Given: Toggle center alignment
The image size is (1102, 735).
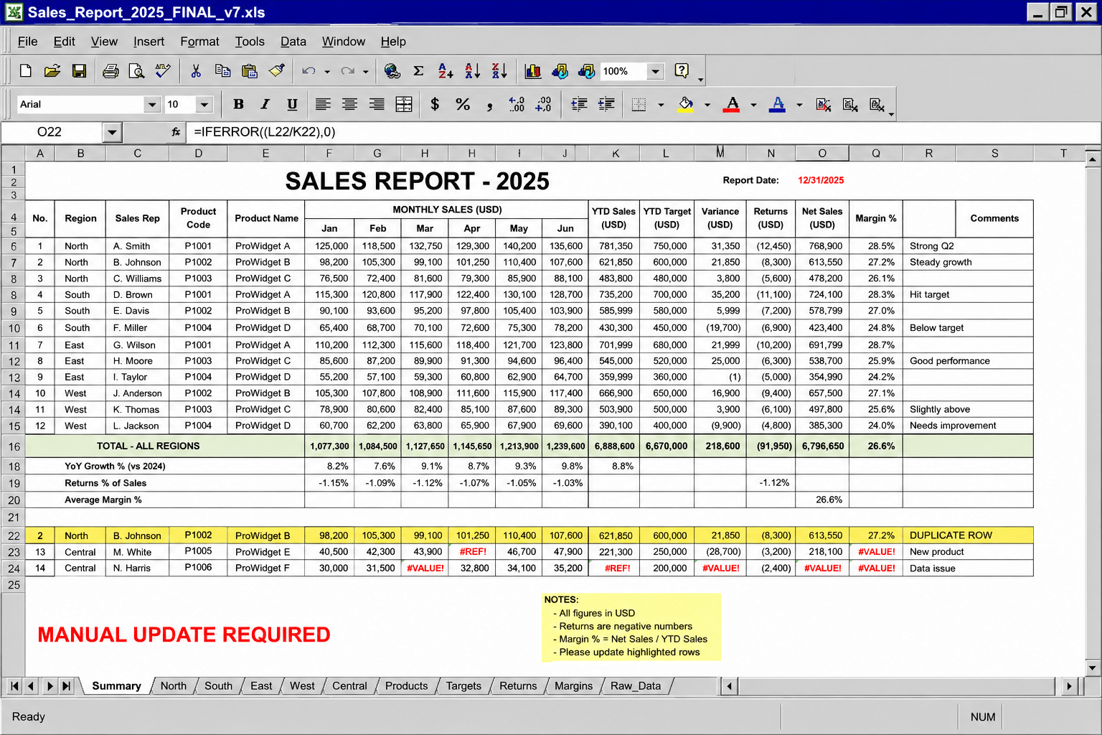Looking at the screenshot, I should 349,104.
